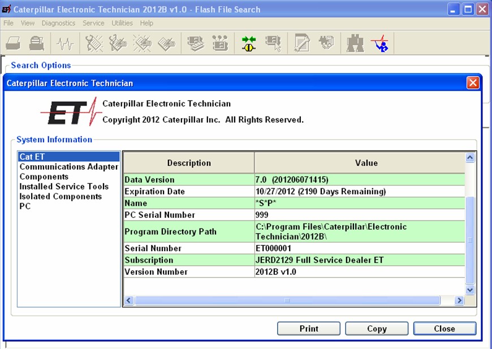This screenshot has height=349, width=492.
Task: Click the C:\Program Files\Caterpillar path value
Action: coord(331,231)
